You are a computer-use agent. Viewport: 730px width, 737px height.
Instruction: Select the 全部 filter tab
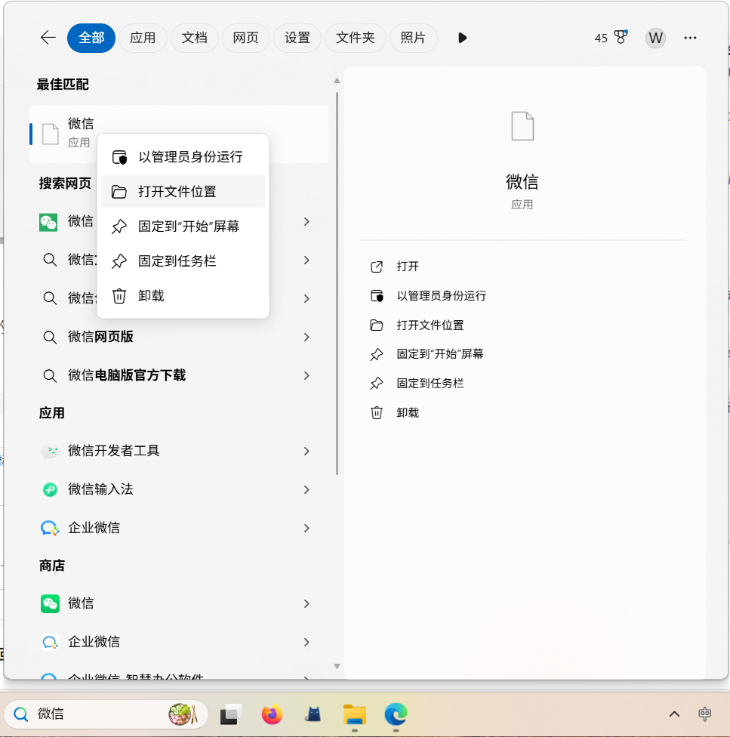tap(91, 38)
